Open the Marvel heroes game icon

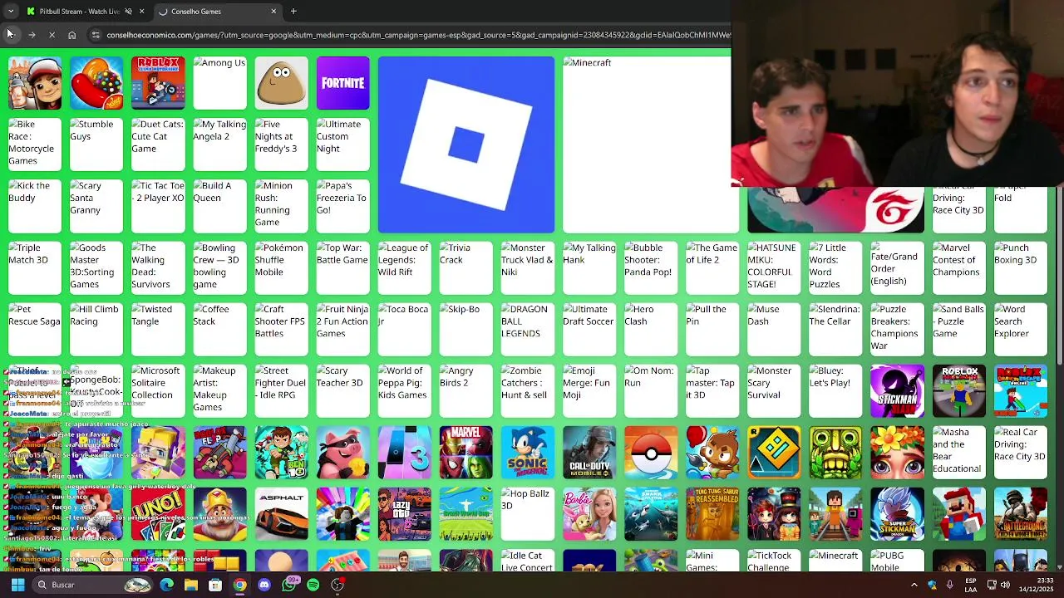(x=465, y=452)
